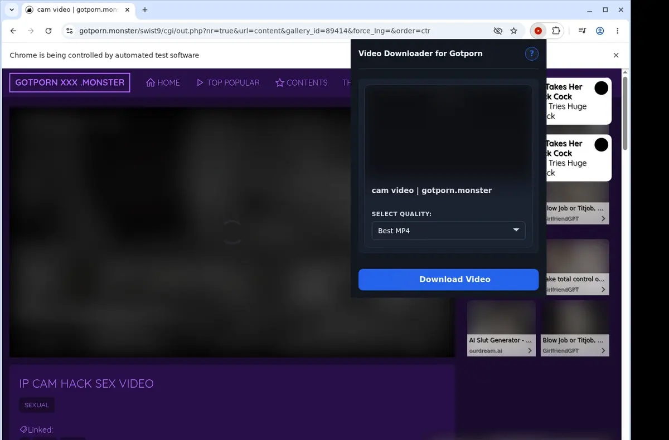Bookmark this page with star icon
The image size is (669, 440).
click(514, 31)
